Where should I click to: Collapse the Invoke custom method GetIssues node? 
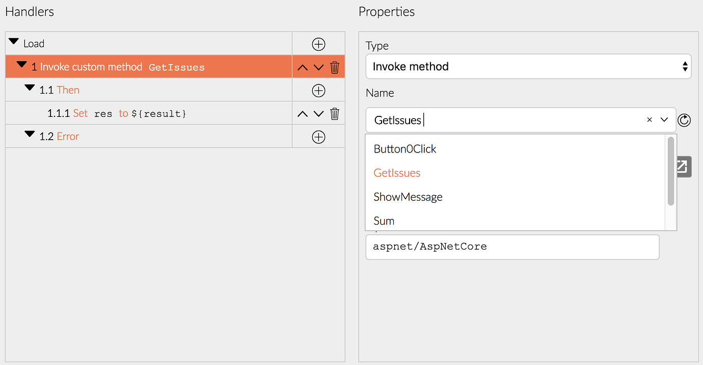21,65
